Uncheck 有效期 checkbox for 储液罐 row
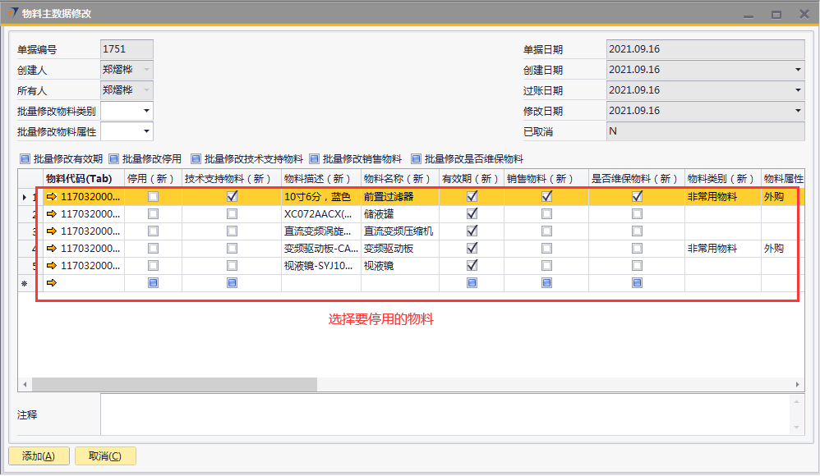Image resolution: width=820 pixels, height=476 pixels. [472, 214]
